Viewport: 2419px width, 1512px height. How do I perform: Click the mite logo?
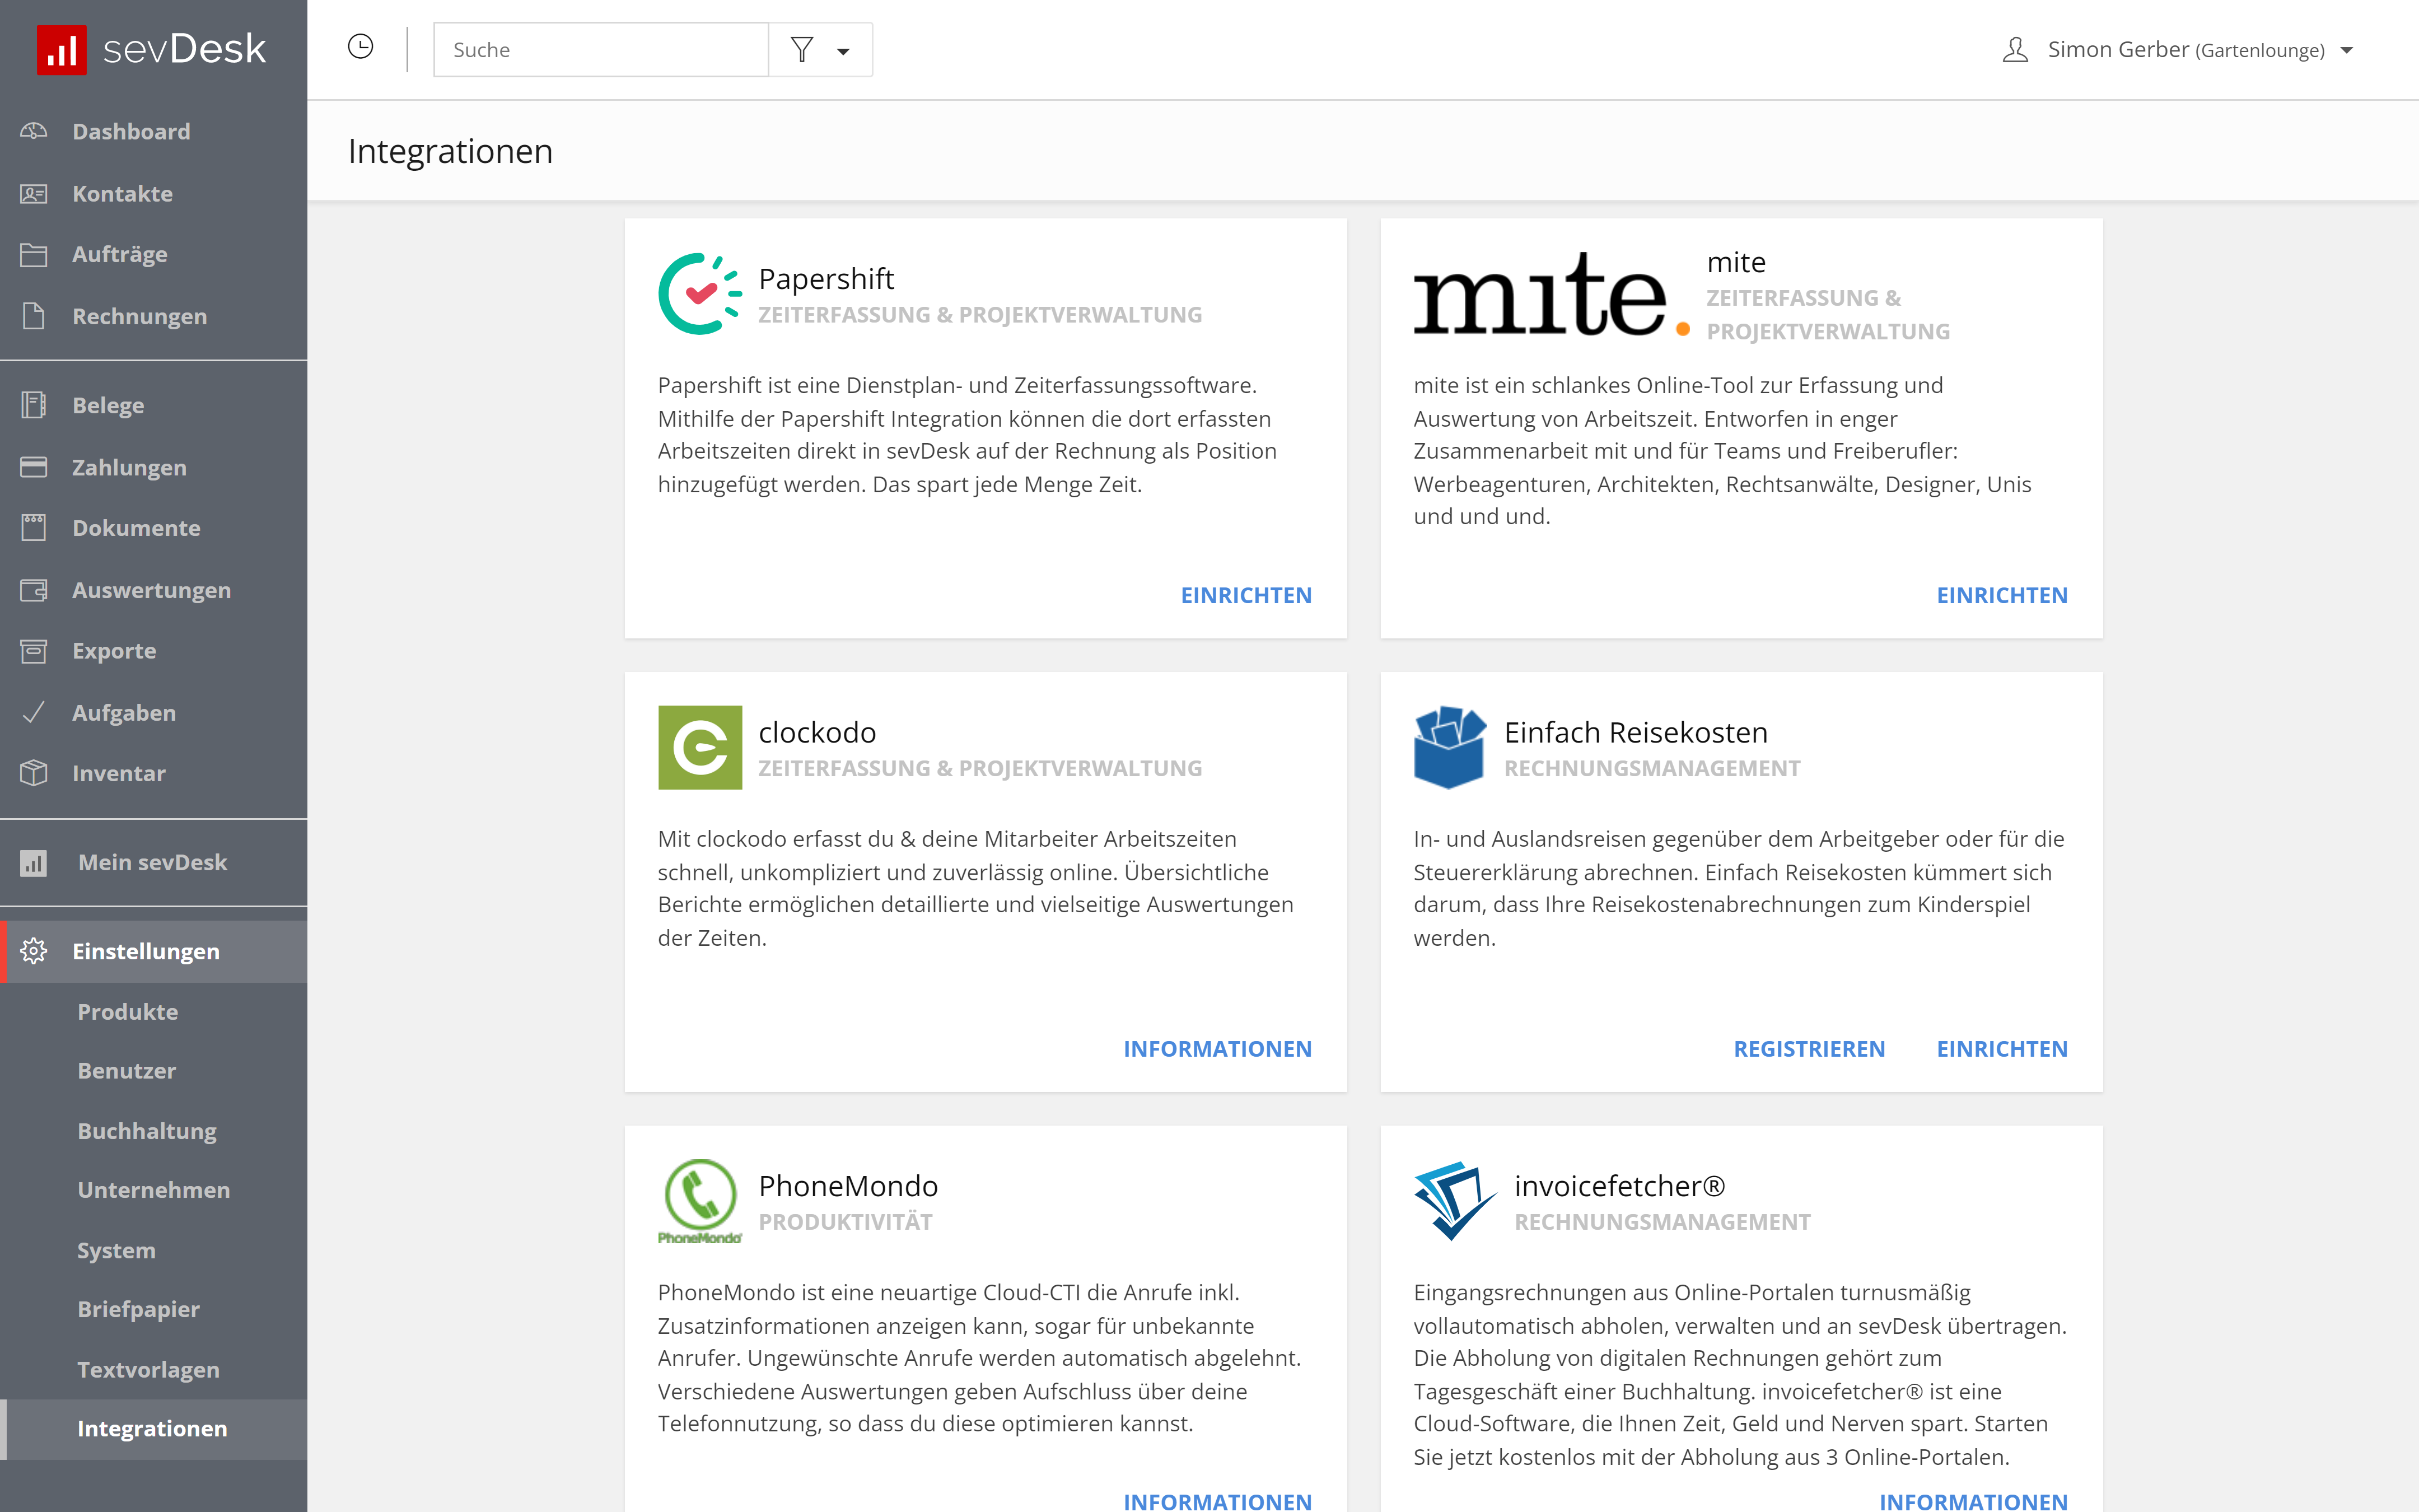(1552, 294)
